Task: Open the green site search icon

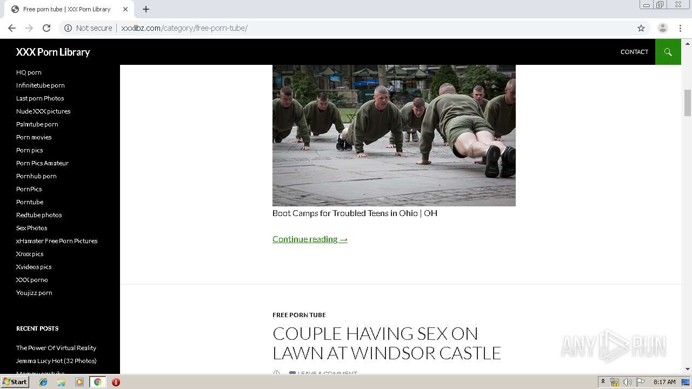Action: pyautogui.click(x=668, y=52)
